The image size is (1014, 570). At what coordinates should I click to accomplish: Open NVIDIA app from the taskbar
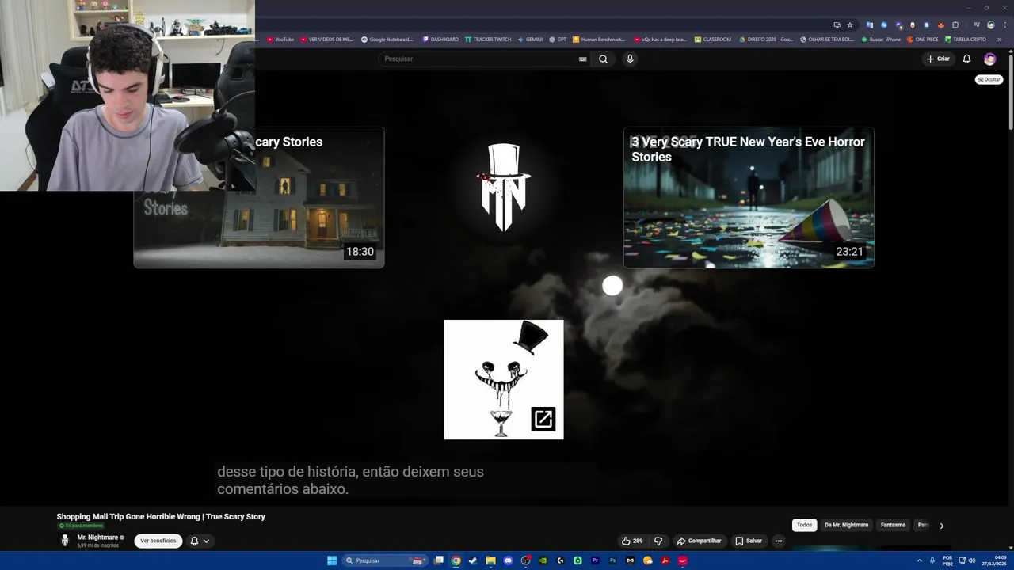pos(543,560)
